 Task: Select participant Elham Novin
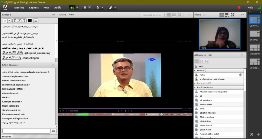(219, 130)
